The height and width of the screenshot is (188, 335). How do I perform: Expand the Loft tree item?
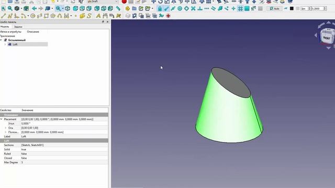(5, 44)
